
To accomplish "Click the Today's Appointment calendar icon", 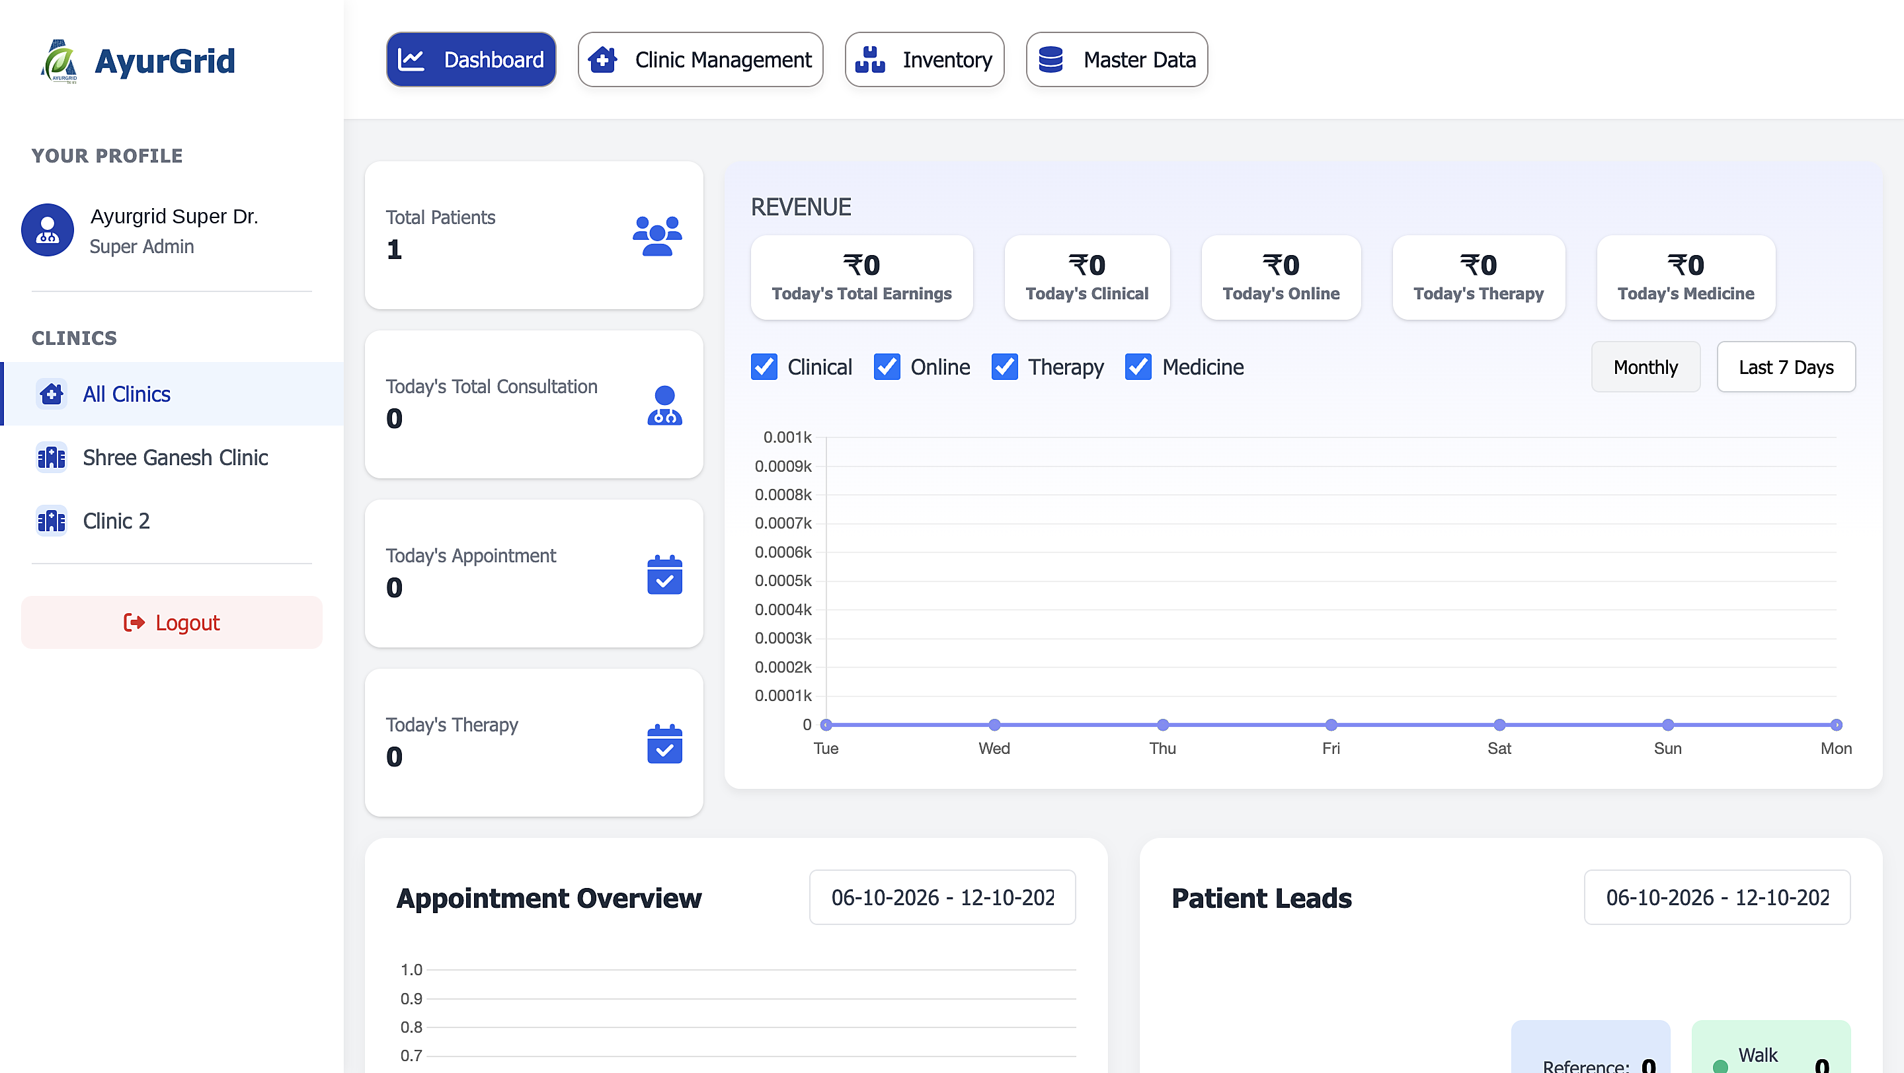I will pos(664,575).
